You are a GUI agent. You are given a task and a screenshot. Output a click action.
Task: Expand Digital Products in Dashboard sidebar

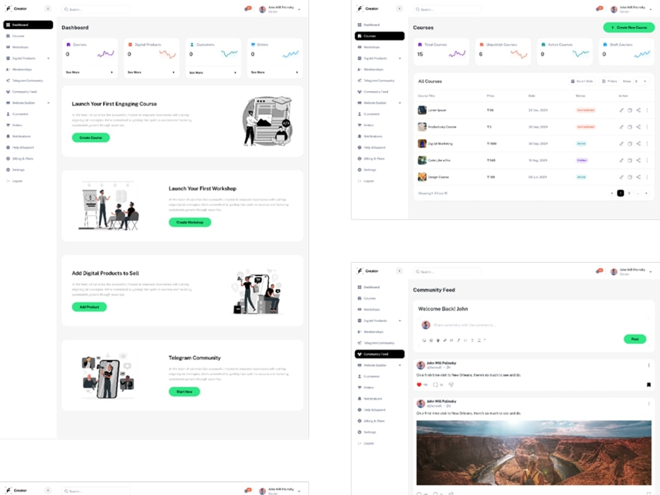click(x=48, y=59)
